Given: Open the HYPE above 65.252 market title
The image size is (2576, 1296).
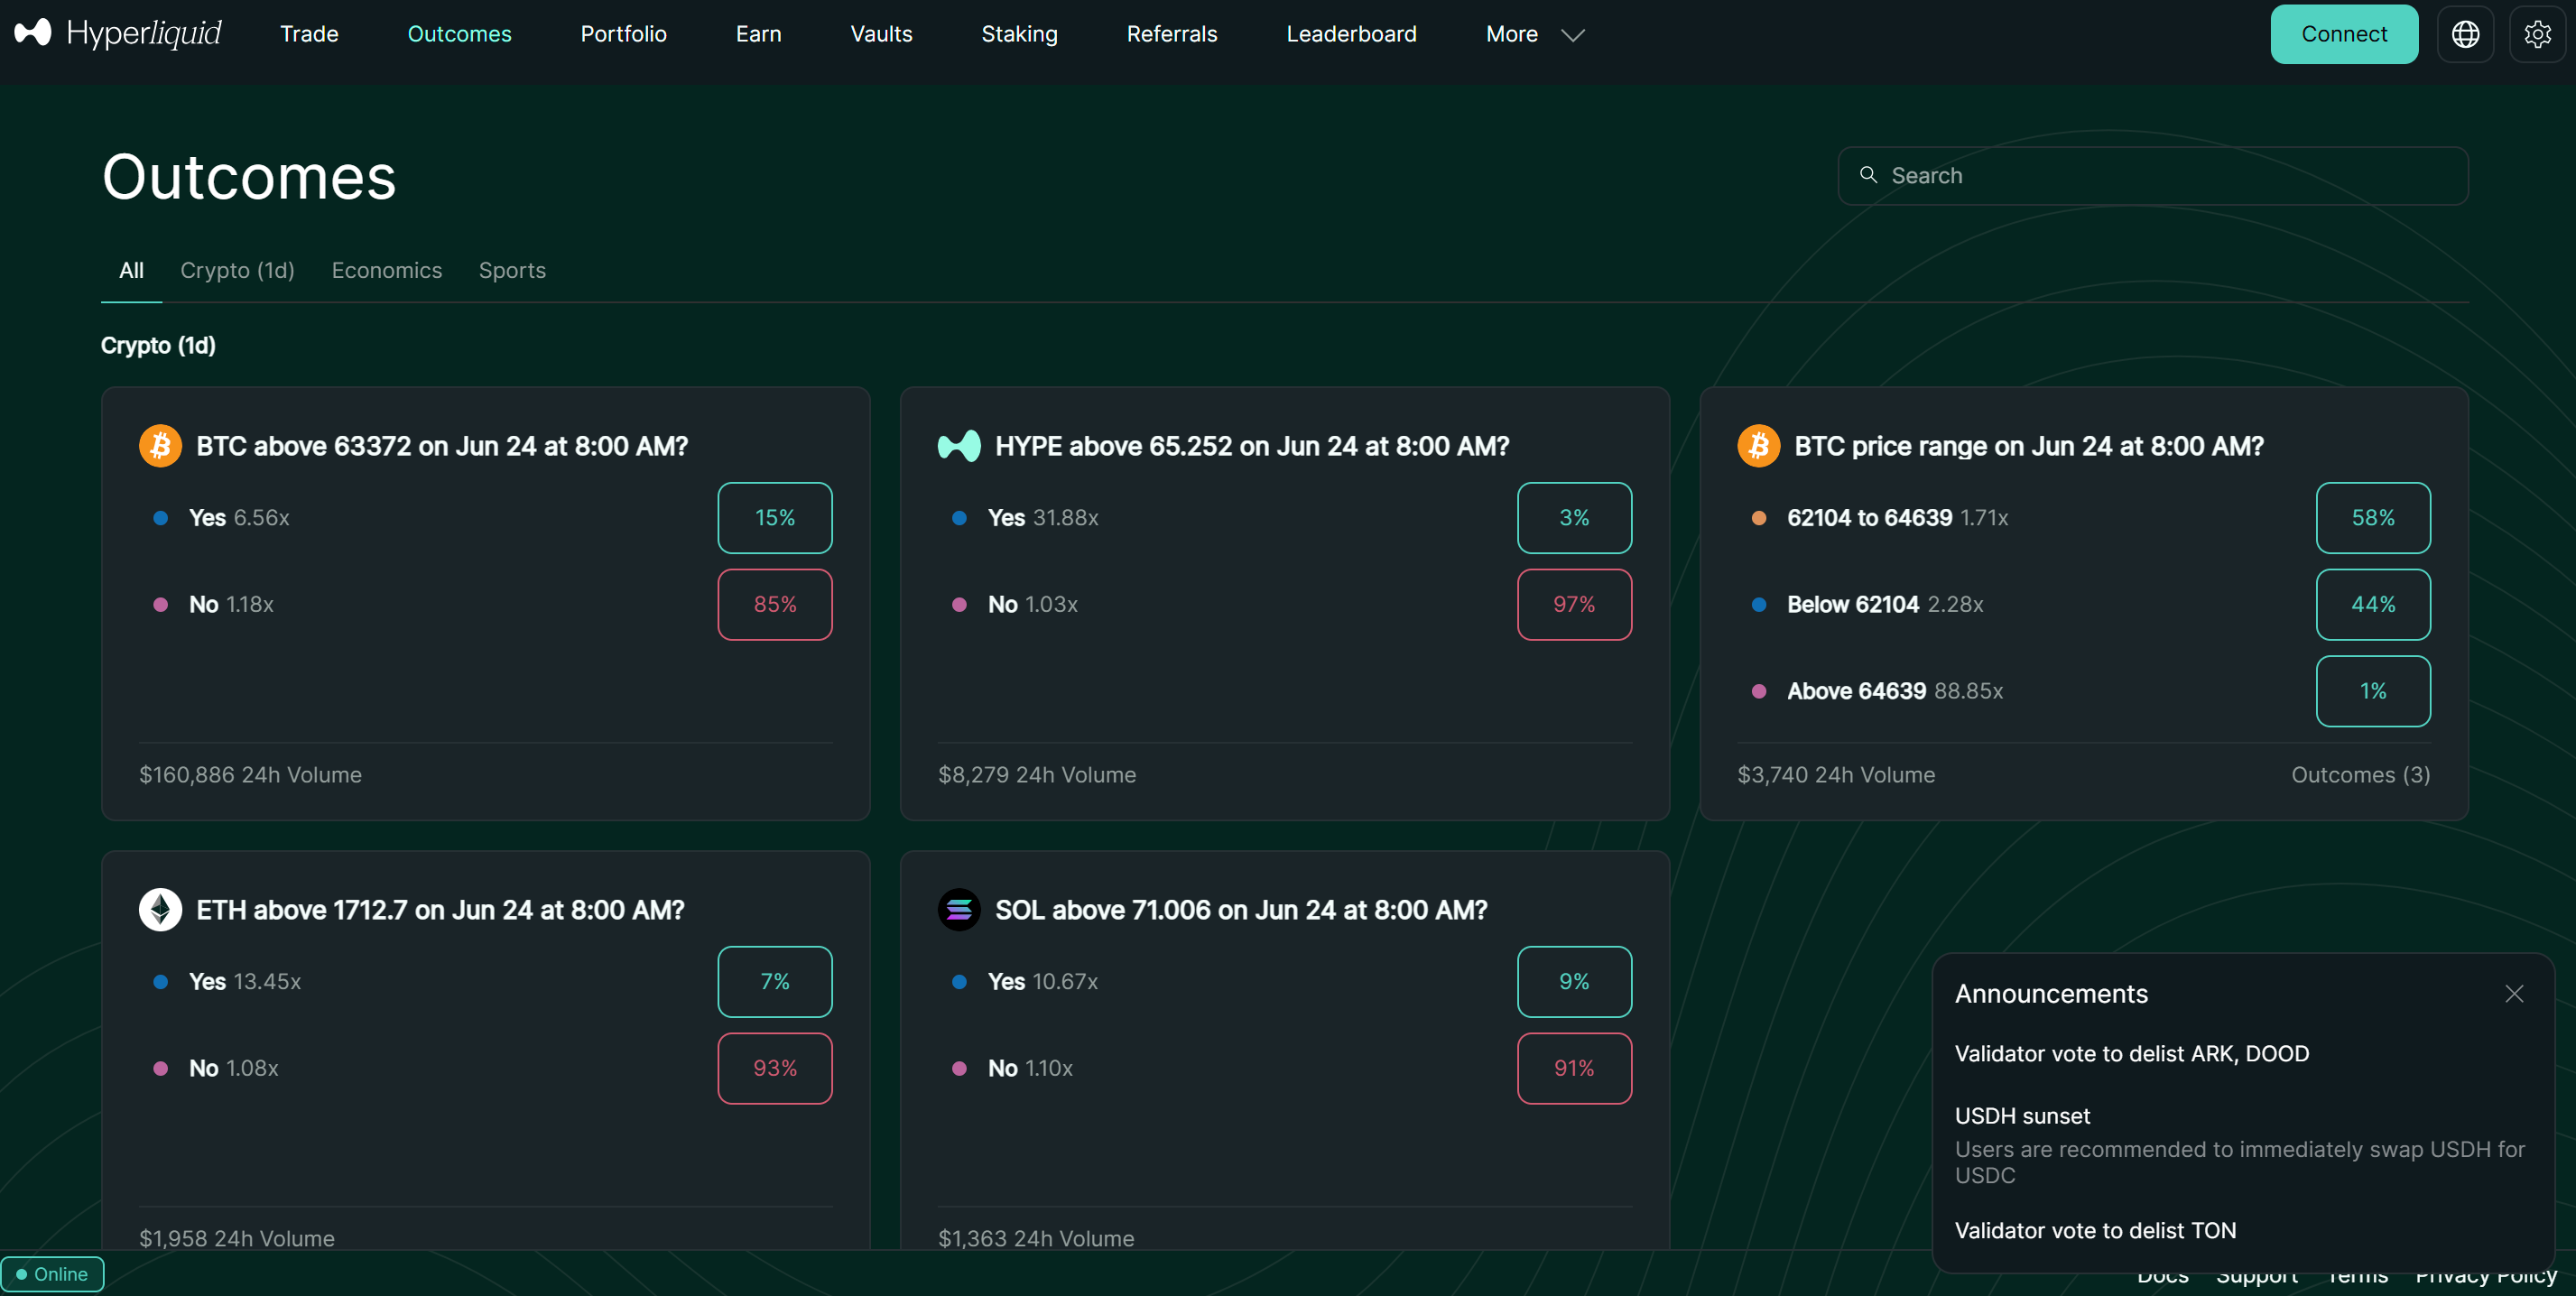Looking at the screenshot, I should [1252, 446].
